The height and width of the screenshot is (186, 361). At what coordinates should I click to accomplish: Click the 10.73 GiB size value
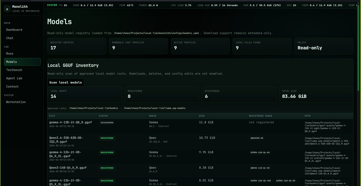(x=207, y=138)
